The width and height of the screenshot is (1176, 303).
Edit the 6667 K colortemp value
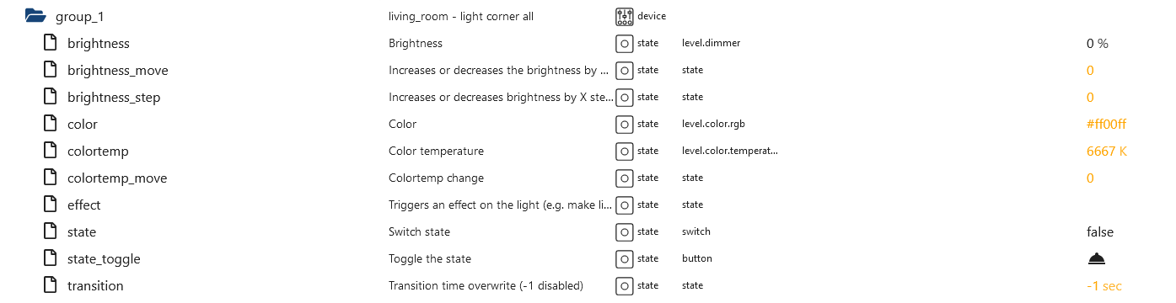[x=1107, y=151]
